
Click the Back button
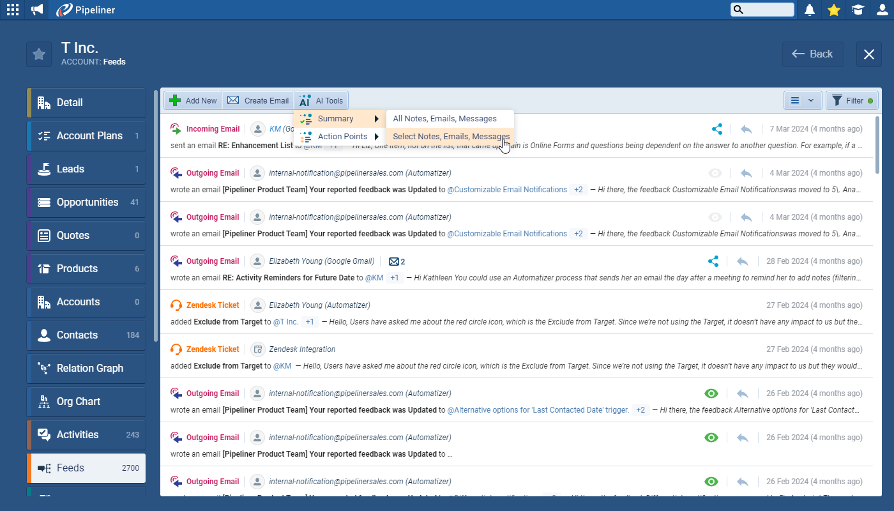click(x=812, y=54)
